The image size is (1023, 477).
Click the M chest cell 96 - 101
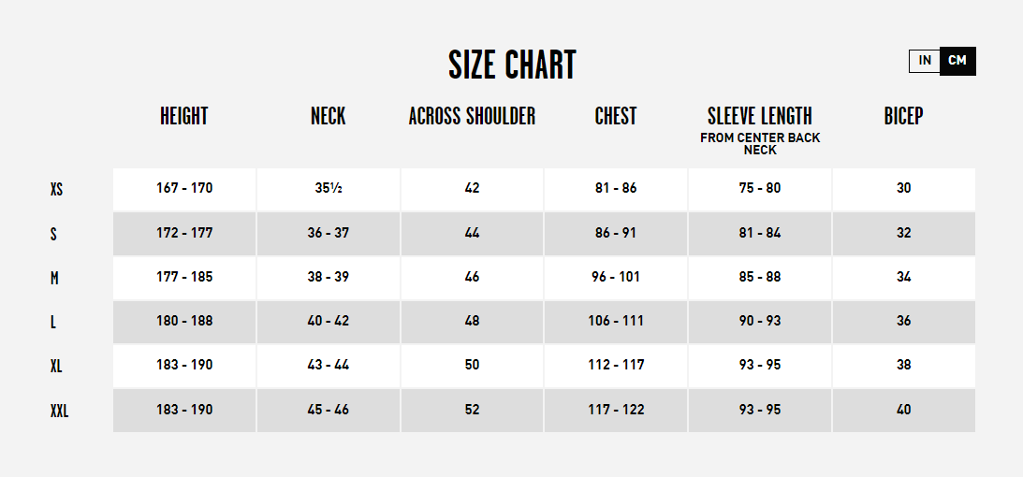click(x=616, y=277)
